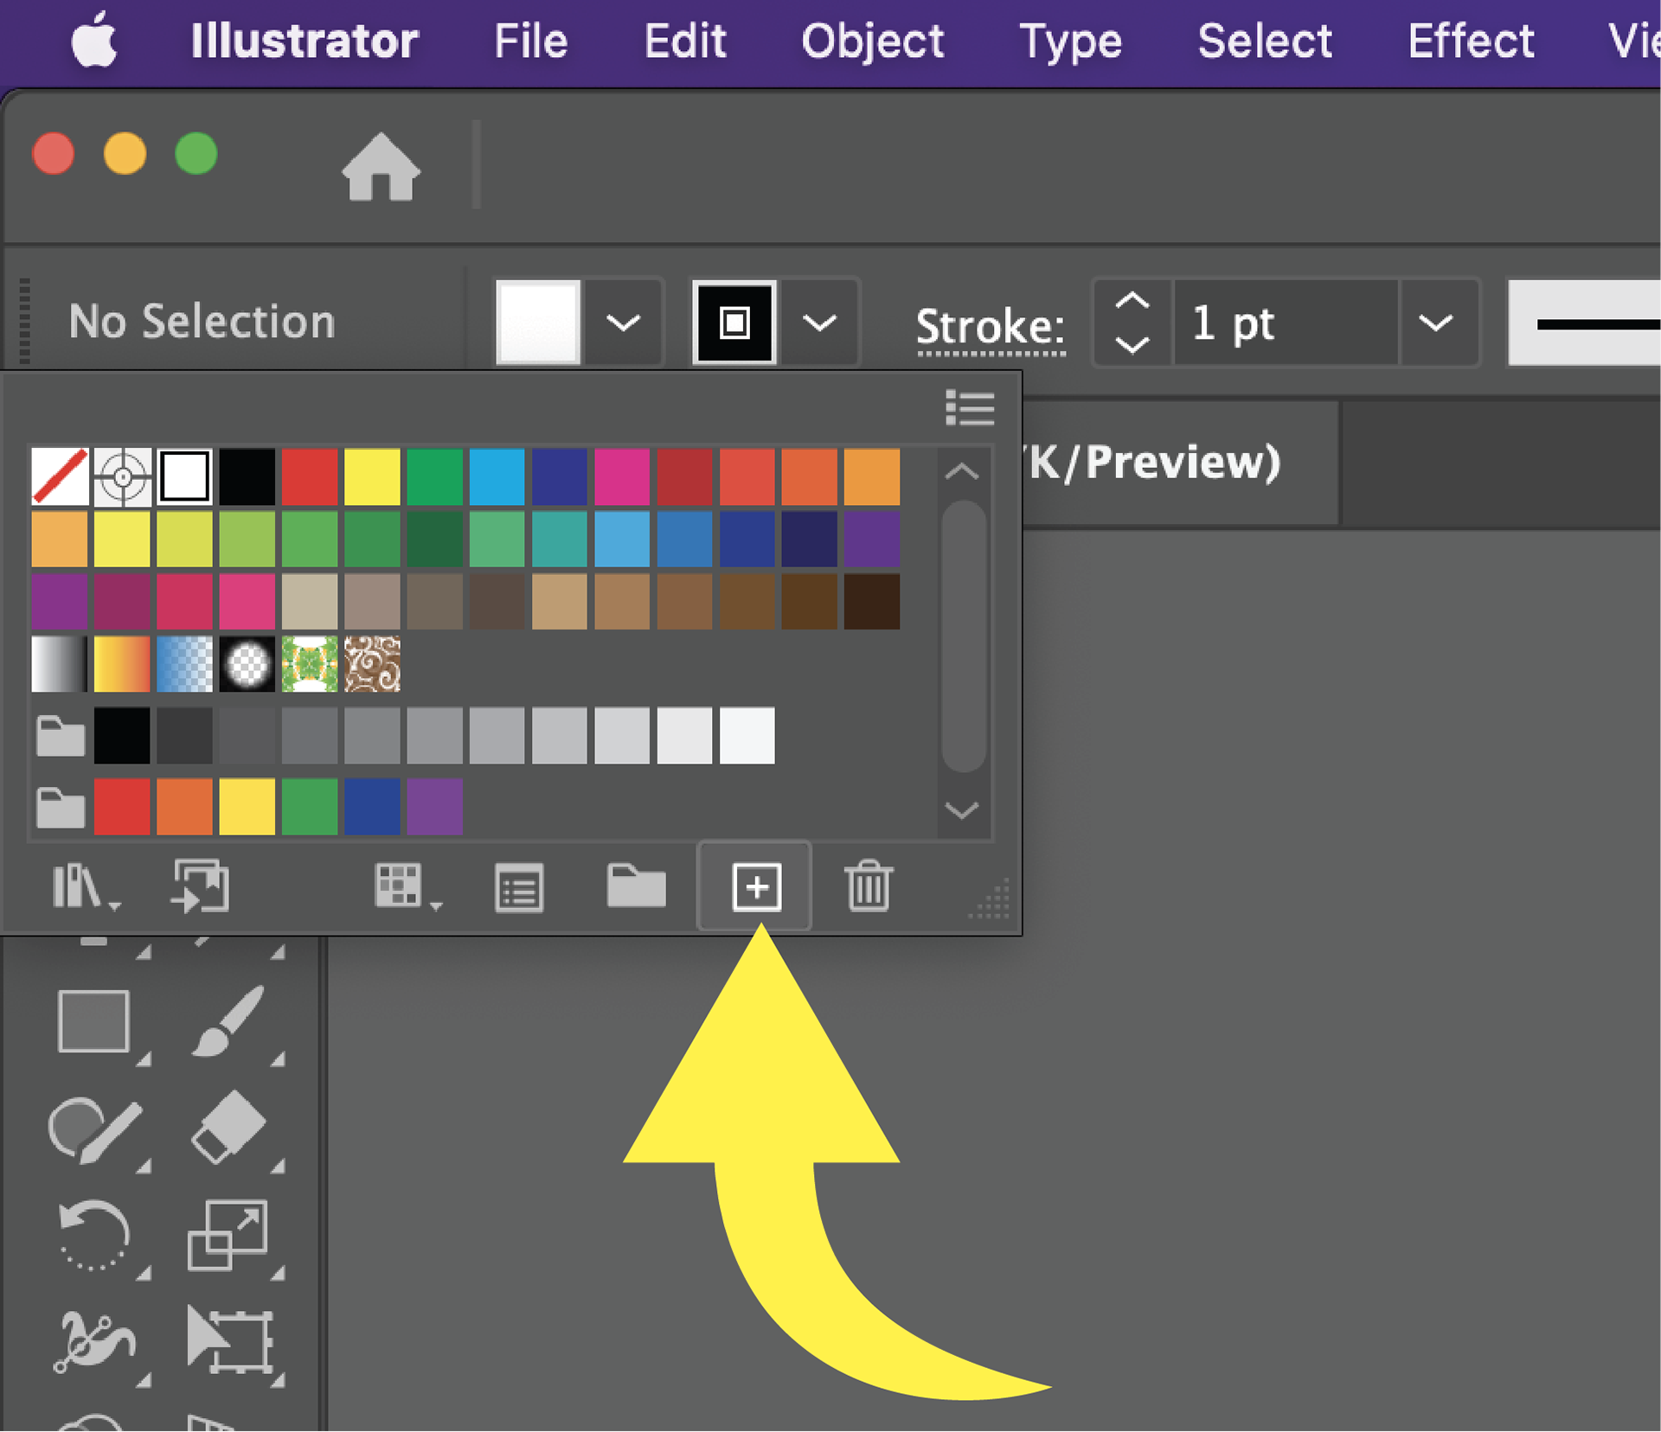Select the yellow swatch in first row
Screen dimensions: 1661x1432
click(x=372, y=476)
